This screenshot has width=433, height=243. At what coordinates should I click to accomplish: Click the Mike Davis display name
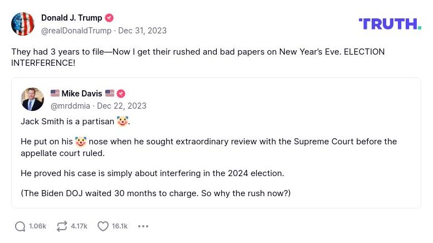coord(81,94)
